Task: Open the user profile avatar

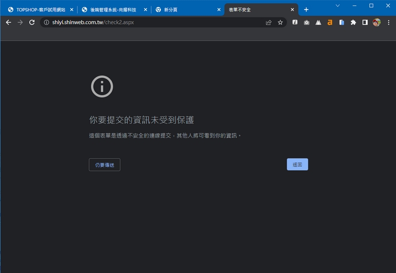Action: 377,23
